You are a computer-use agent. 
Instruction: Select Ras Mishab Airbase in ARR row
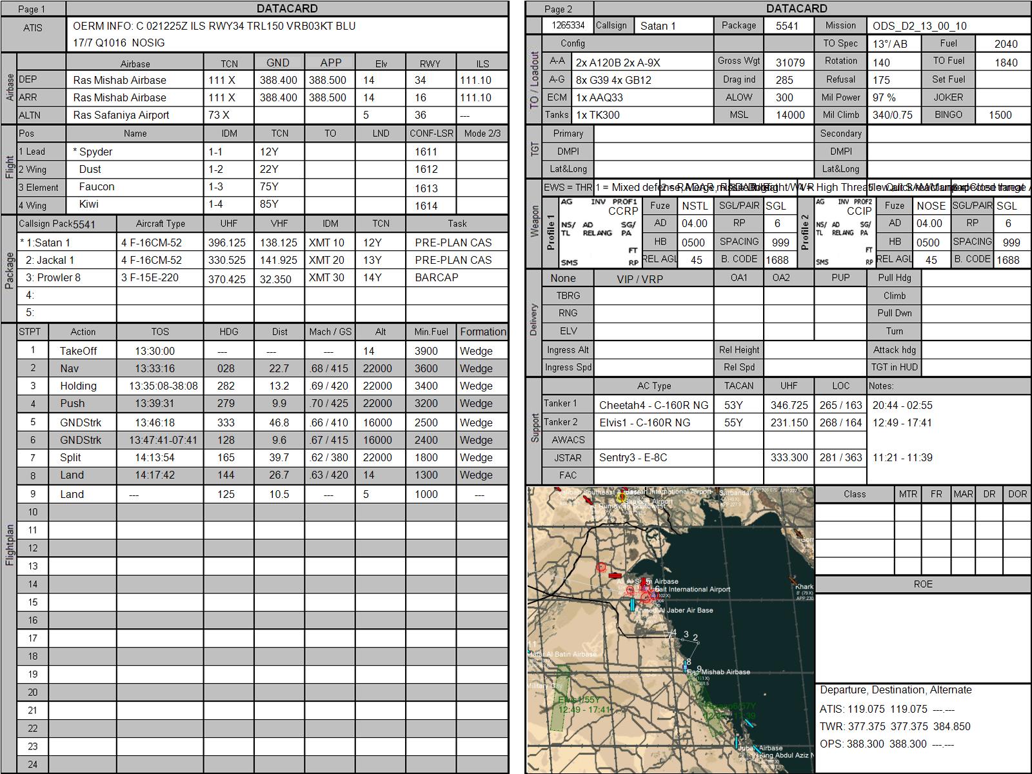coord(120,97)
